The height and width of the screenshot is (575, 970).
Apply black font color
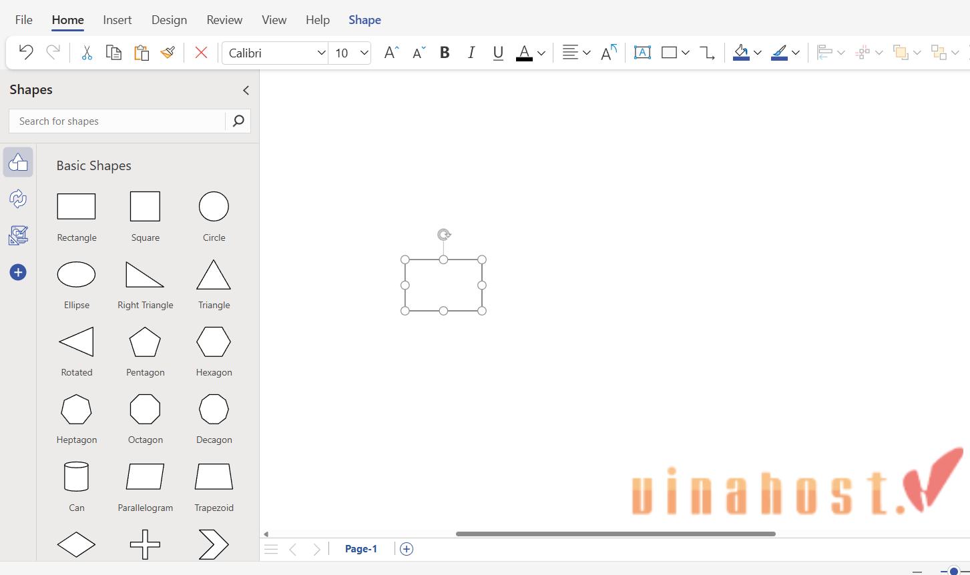pos(525,53)
